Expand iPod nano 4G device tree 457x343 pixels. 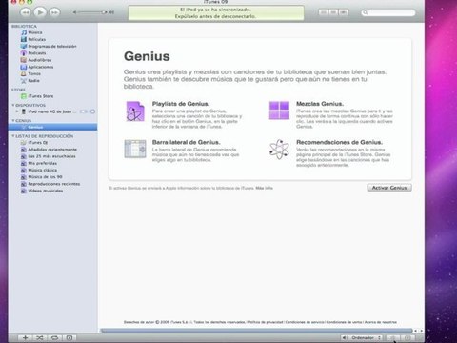17,111
